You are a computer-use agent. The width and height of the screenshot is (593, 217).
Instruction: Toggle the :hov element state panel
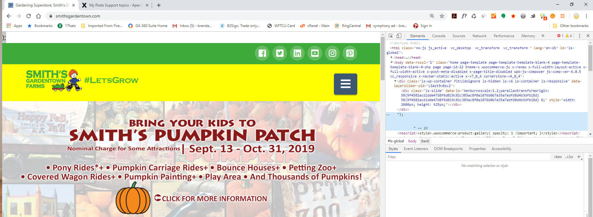pyautogui.click(x=558, y=157)
